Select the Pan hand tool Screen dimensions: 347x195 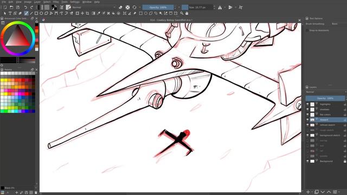pyautogui.click(x=187, y=13)
